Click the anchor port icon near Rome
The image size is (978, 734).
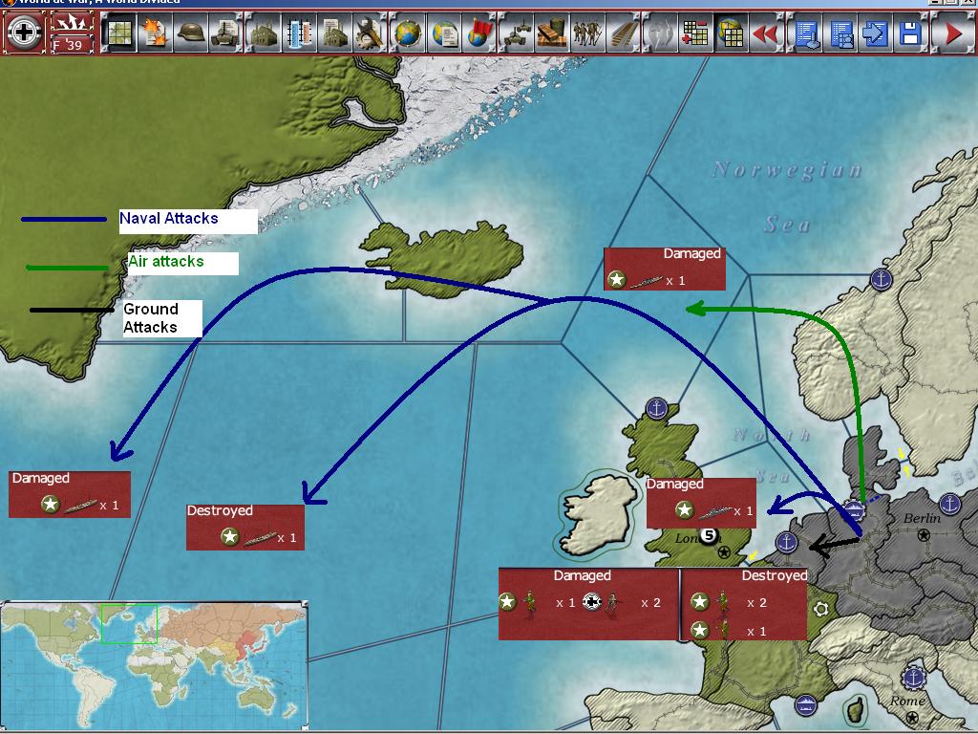(x=913, y=678)
